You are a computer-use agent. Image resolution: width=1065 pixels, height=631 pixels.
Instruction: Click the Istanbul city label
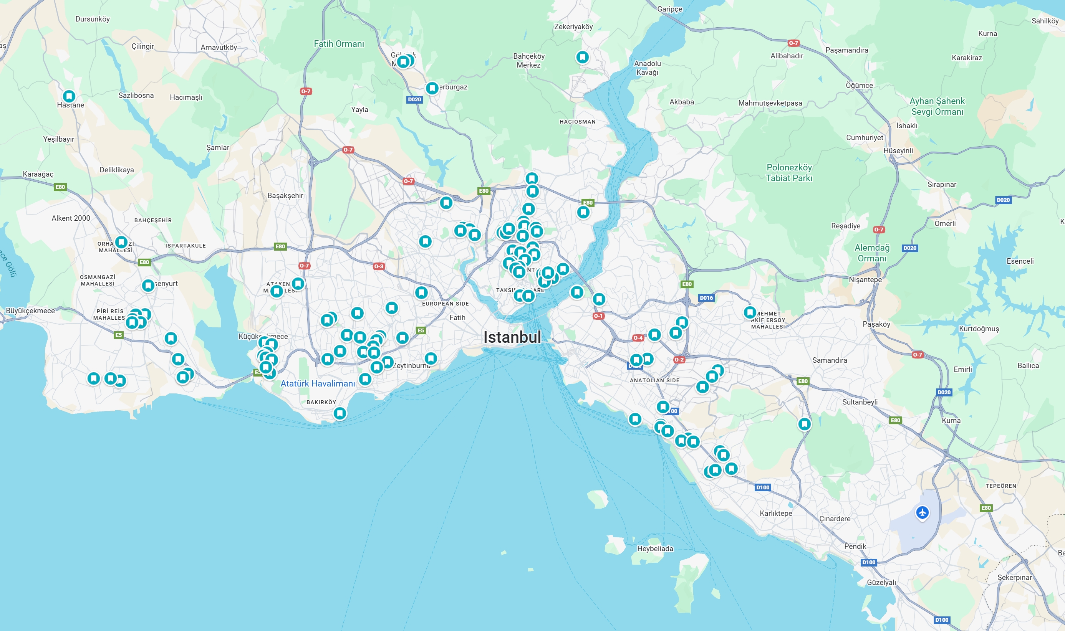pyautogui.click(x=512, y=337)
